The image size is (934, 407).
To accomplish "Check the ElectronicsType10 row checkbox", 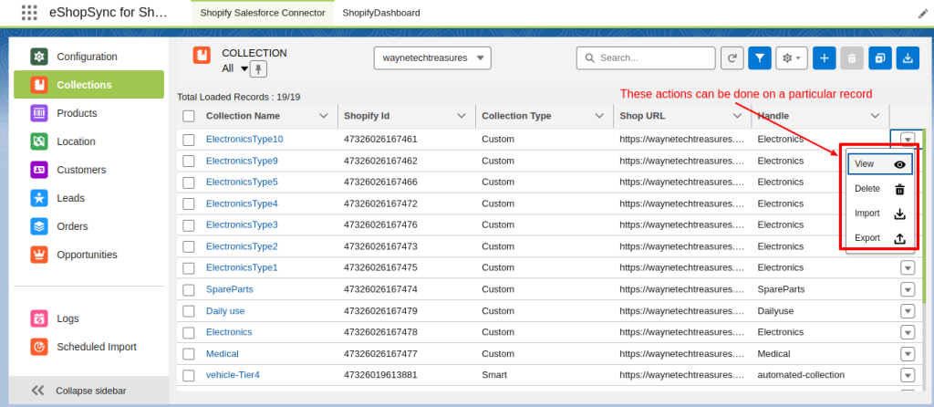I will click(x=189, y=140).
